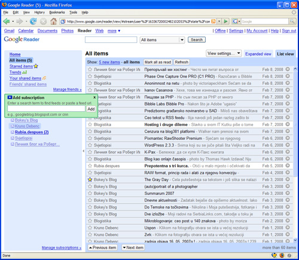
Task: Star the 'Summarum 2007' item
Action: tap(90, 193)
